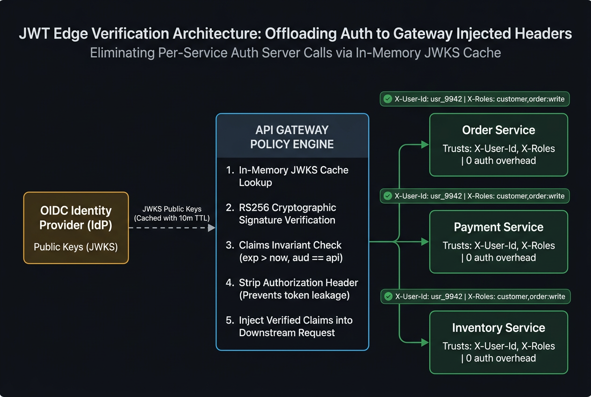Select the Payment Service box title
The height and width of the screenshot is (397, 591).
(x=498, y=227)
